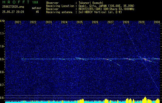Click the 0.6 kHz frequency label
Image resolution: width=162 pixels, height=103 pixels.
2,98
